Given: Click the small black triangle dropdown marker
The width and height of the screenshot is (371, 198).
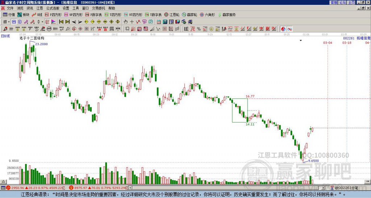Looking at the screenshot, I should coord(301,40).
